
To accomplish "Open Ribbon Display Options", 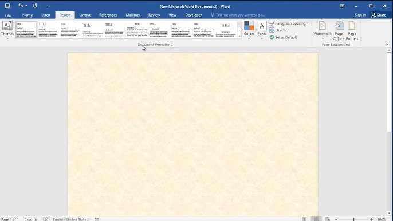I will point(342,6).
